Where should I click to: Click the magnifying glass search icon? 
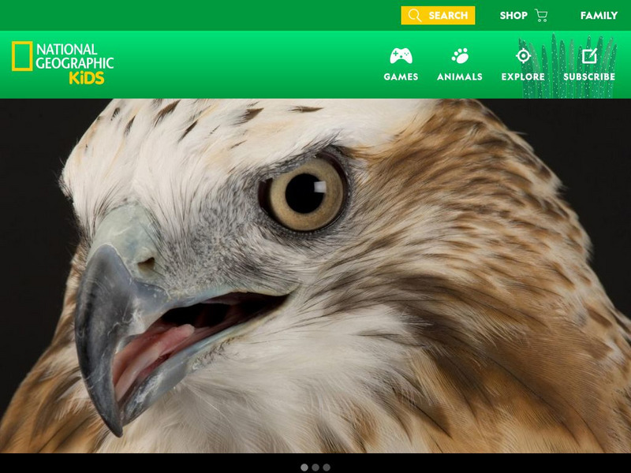point(415,15)
